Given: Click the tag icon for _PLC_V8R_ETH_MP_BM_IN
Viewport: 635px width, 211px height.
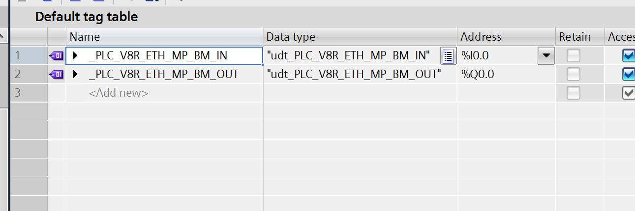Looking at the screenshot, I should pos(57,56).
